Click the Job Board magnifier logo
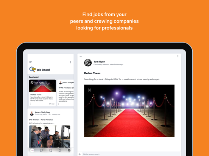 pyautogui.click(x=33, y=69)
